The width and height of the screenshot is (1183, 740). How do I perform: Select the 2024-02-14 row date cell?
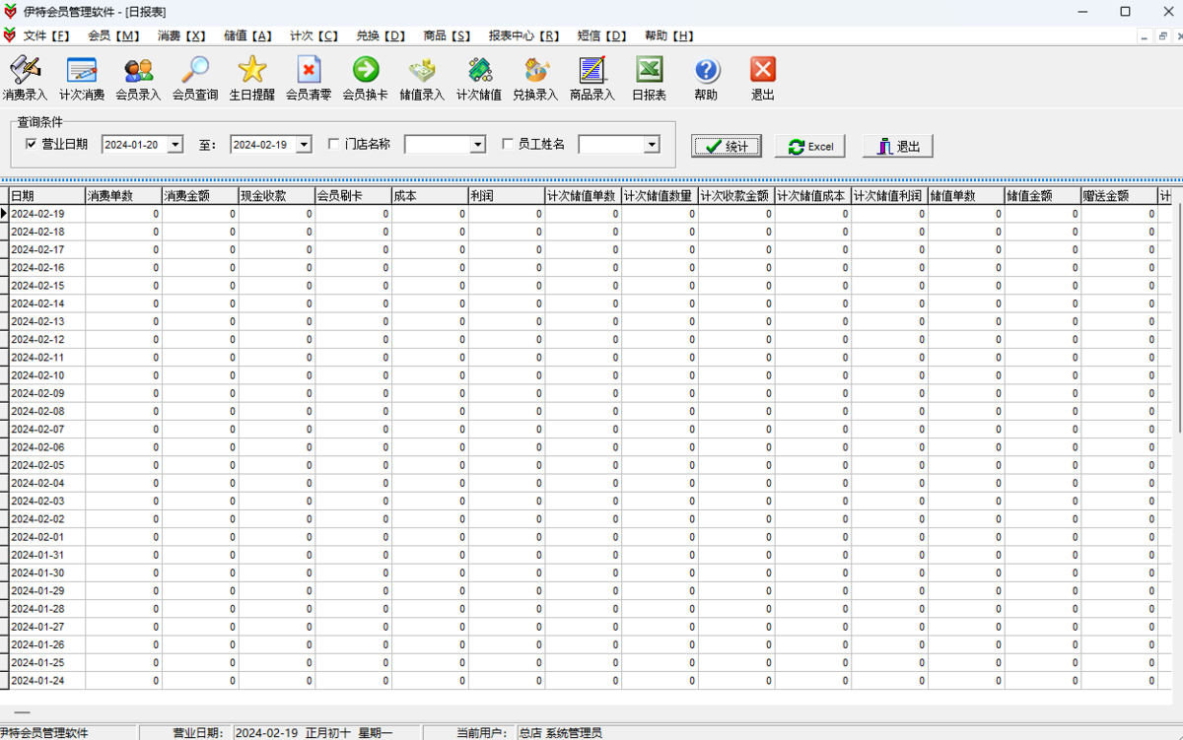(x=47, y=303)
